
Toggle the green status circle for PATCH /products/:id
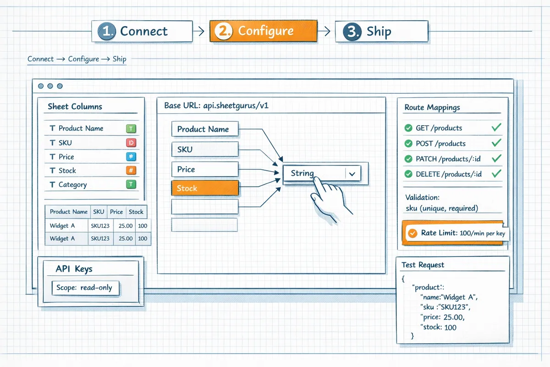pos(408,159)
